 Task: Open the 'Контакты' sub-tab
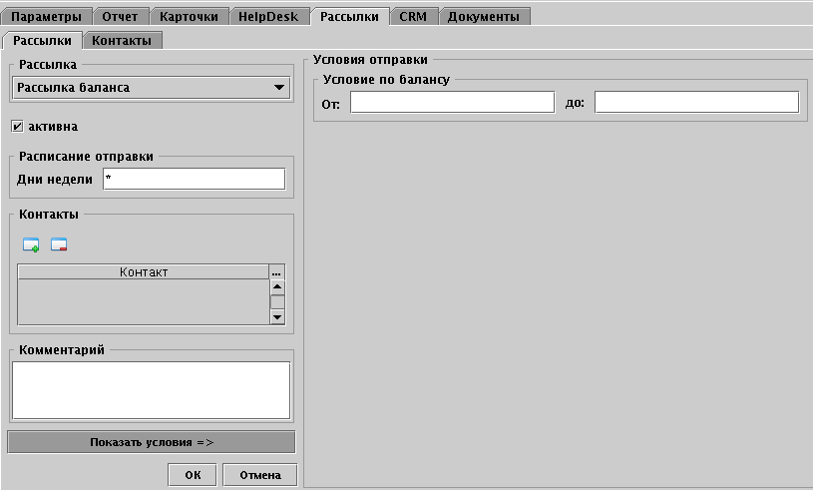pyautogui.click(x=122, y=41)
